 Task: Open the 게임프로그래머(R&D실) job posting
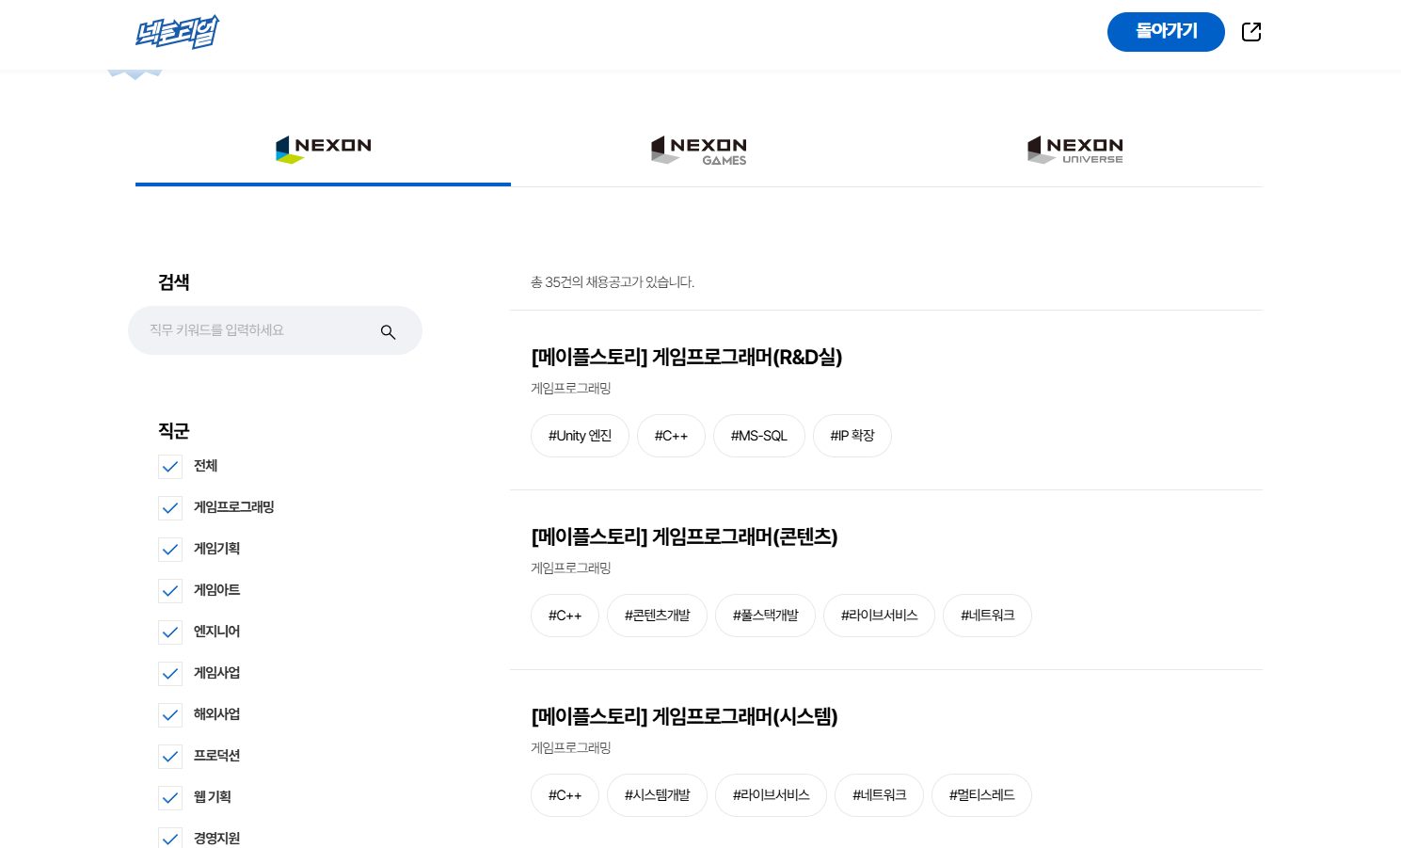tap(687, 357)
